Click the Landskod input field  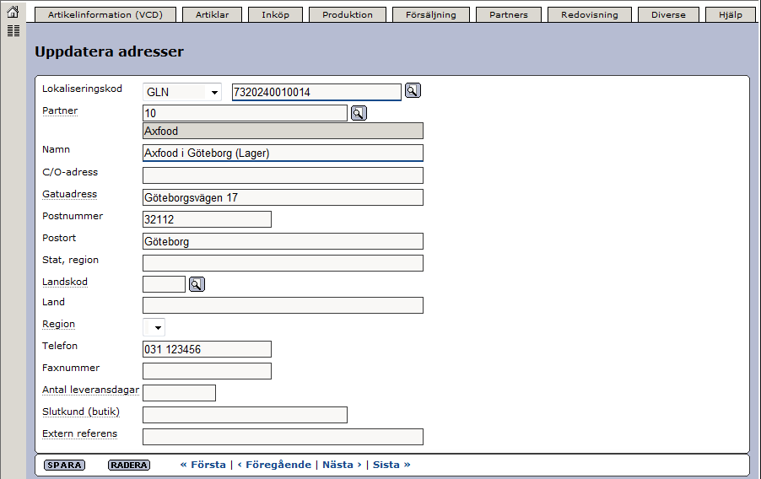tap(164, 284)
